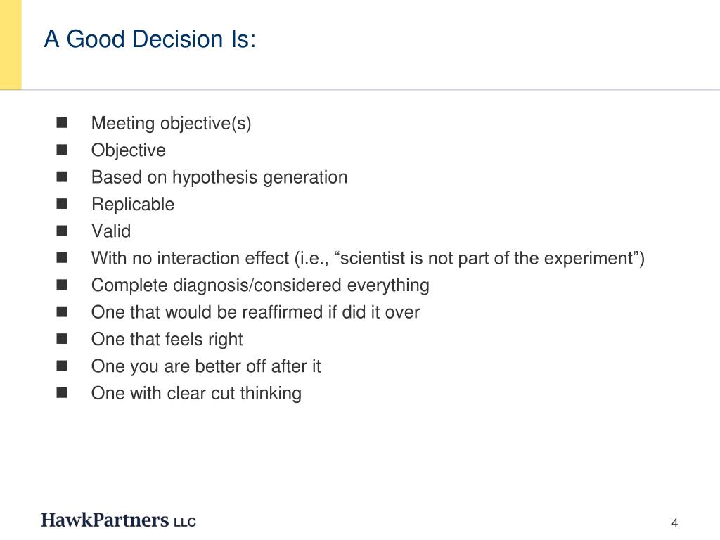Viewport: 720px width, 540px height.
Task: Click "One you are better off after it"
Action: [x=206, y=366]
